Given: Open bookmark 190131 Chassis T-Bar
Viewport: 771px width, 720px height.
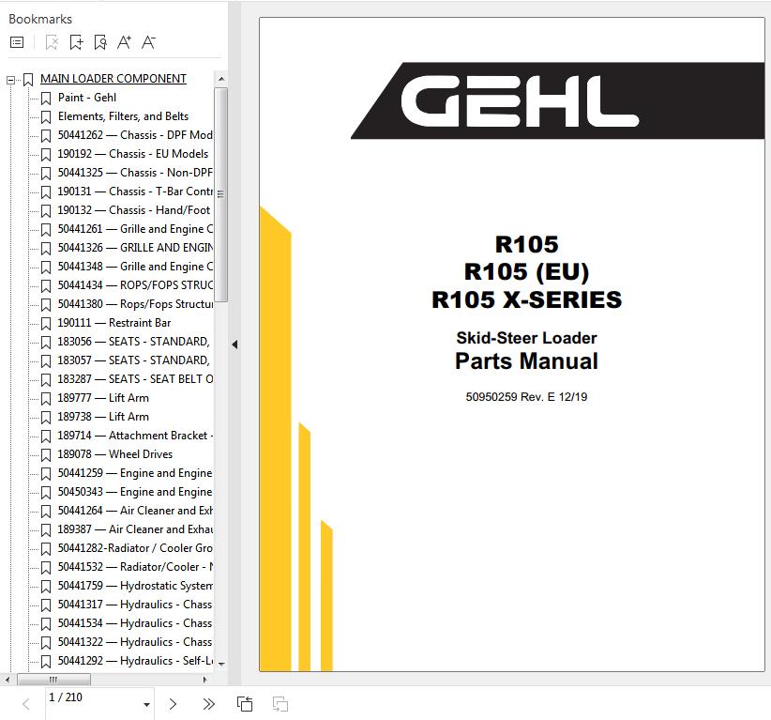Looking at the screenshot, I should [135, 191].
